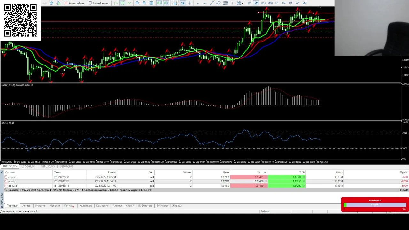
Task: Switch to W1 timeframe
Action: coord(297,3)
